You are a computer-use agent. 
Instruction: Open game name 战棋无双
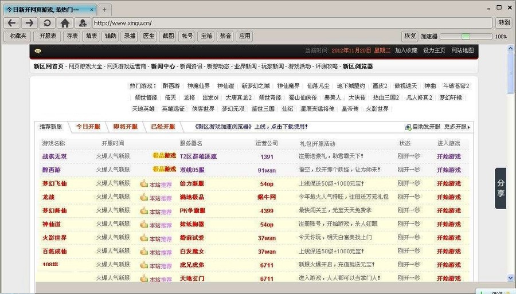coord(54,156)
